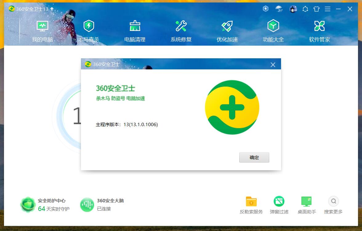
Task: Open 优化加速 optimization tab
Action: 227,31
